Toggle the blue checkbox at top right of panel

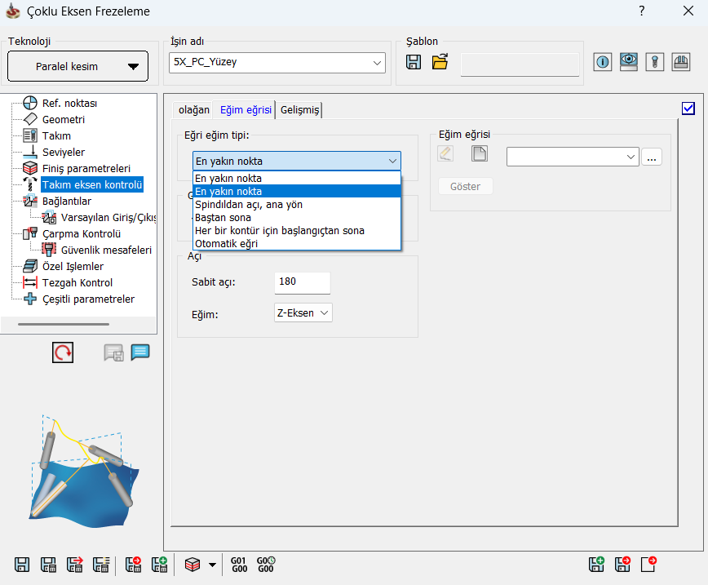[x=688, y=109]
